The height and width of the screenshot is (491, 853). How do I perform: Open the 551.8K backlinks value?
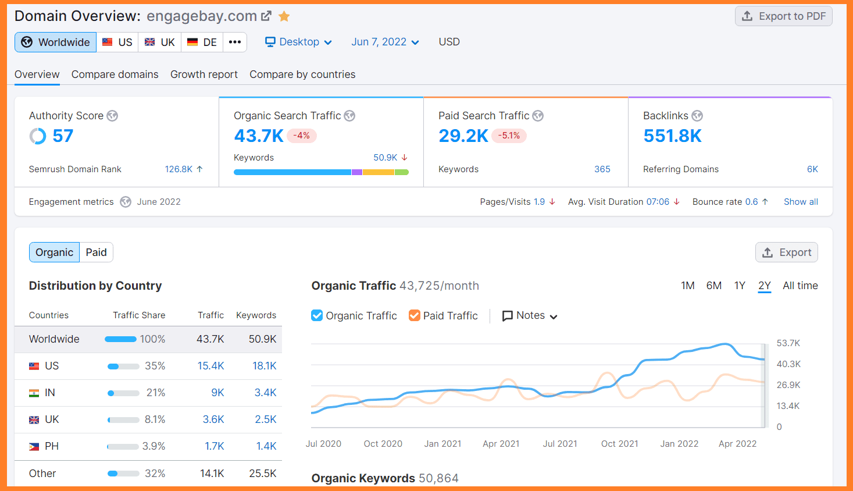673,136
